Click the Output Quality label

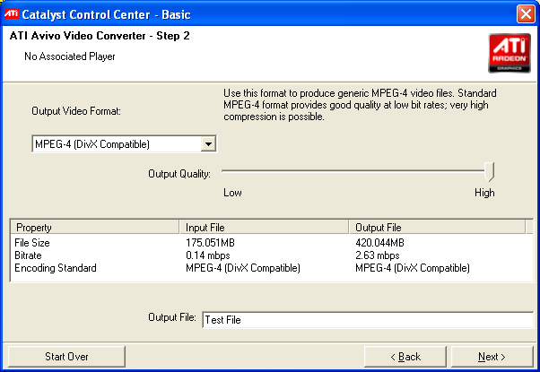point(179,174)
